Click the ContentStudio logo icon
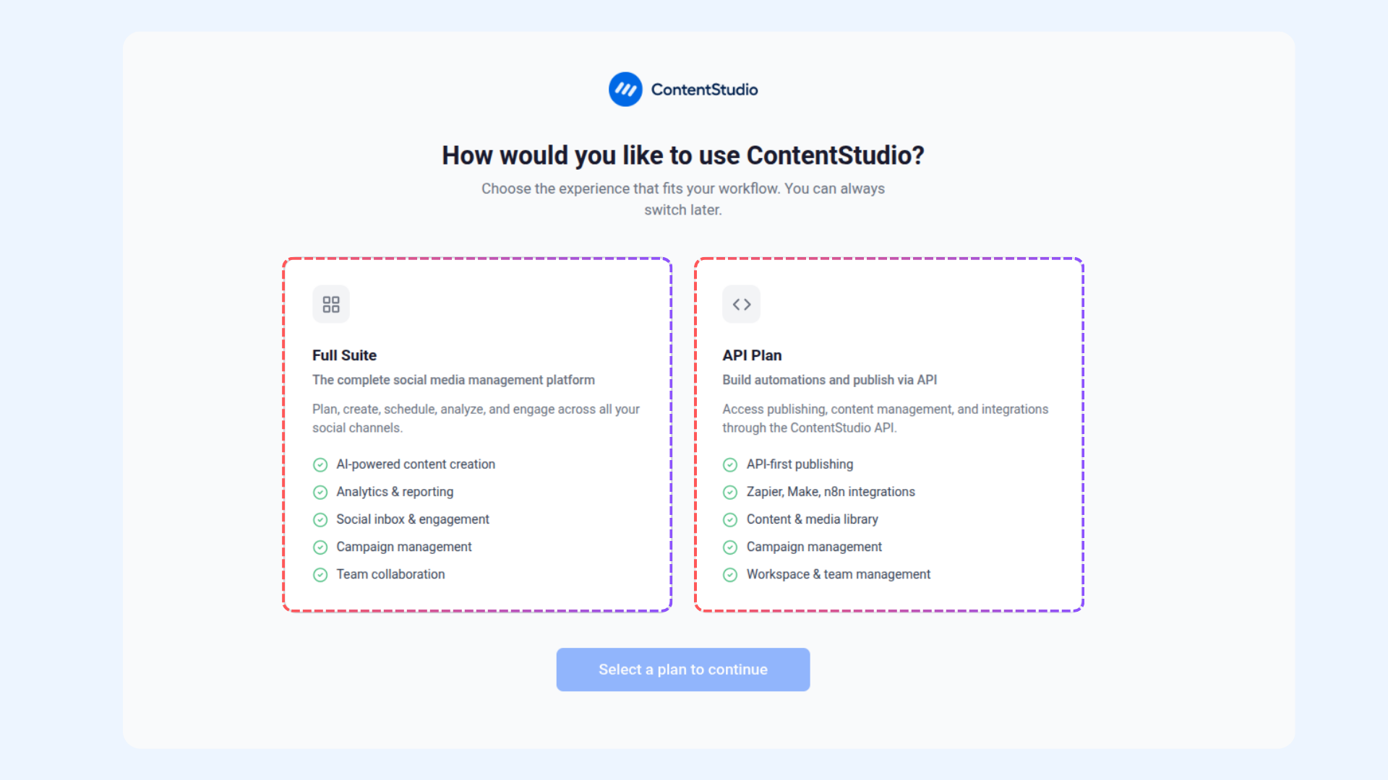This screenshot has height=780, width=1388. point(625,90)
